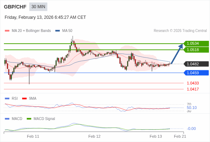Click the GBP/CHF pair title
The height and width of the screenshot is (142, 210).
tap(15, 7)
